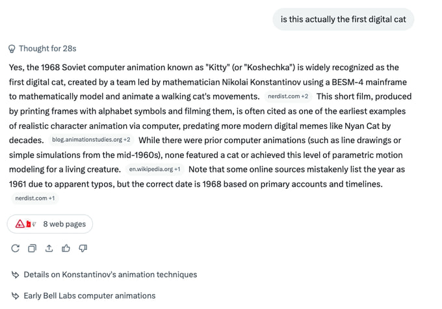Image resolution: width=442 pixels, height=309 pixels.
Task: Click the regenerate response icon
Action: tap(16, 248)
